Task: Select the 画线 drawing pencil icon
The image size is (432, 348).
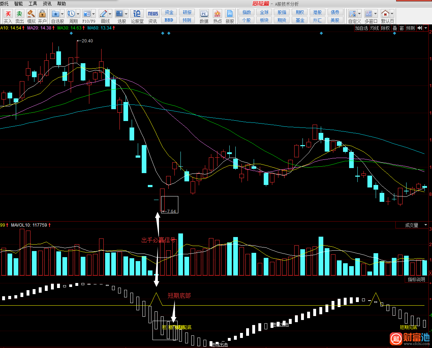Action: tap(103, 14)
